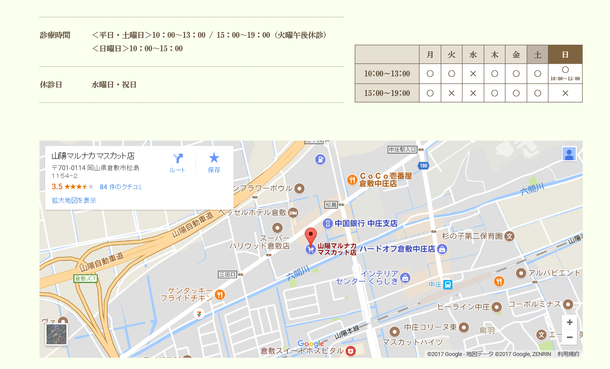610x369 pixels.
Task: Click 倉敷スイートホスピタル hospital icon
Action: pos(351,351)
